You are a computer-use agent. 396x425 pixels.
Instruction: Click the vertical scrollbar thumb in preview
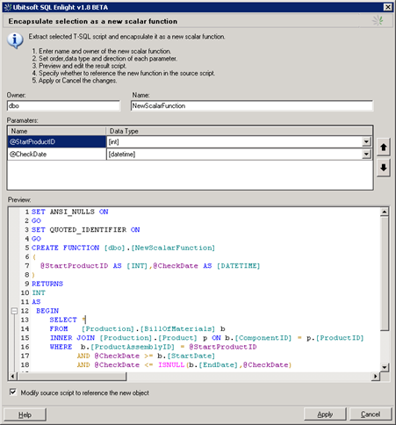385,273
